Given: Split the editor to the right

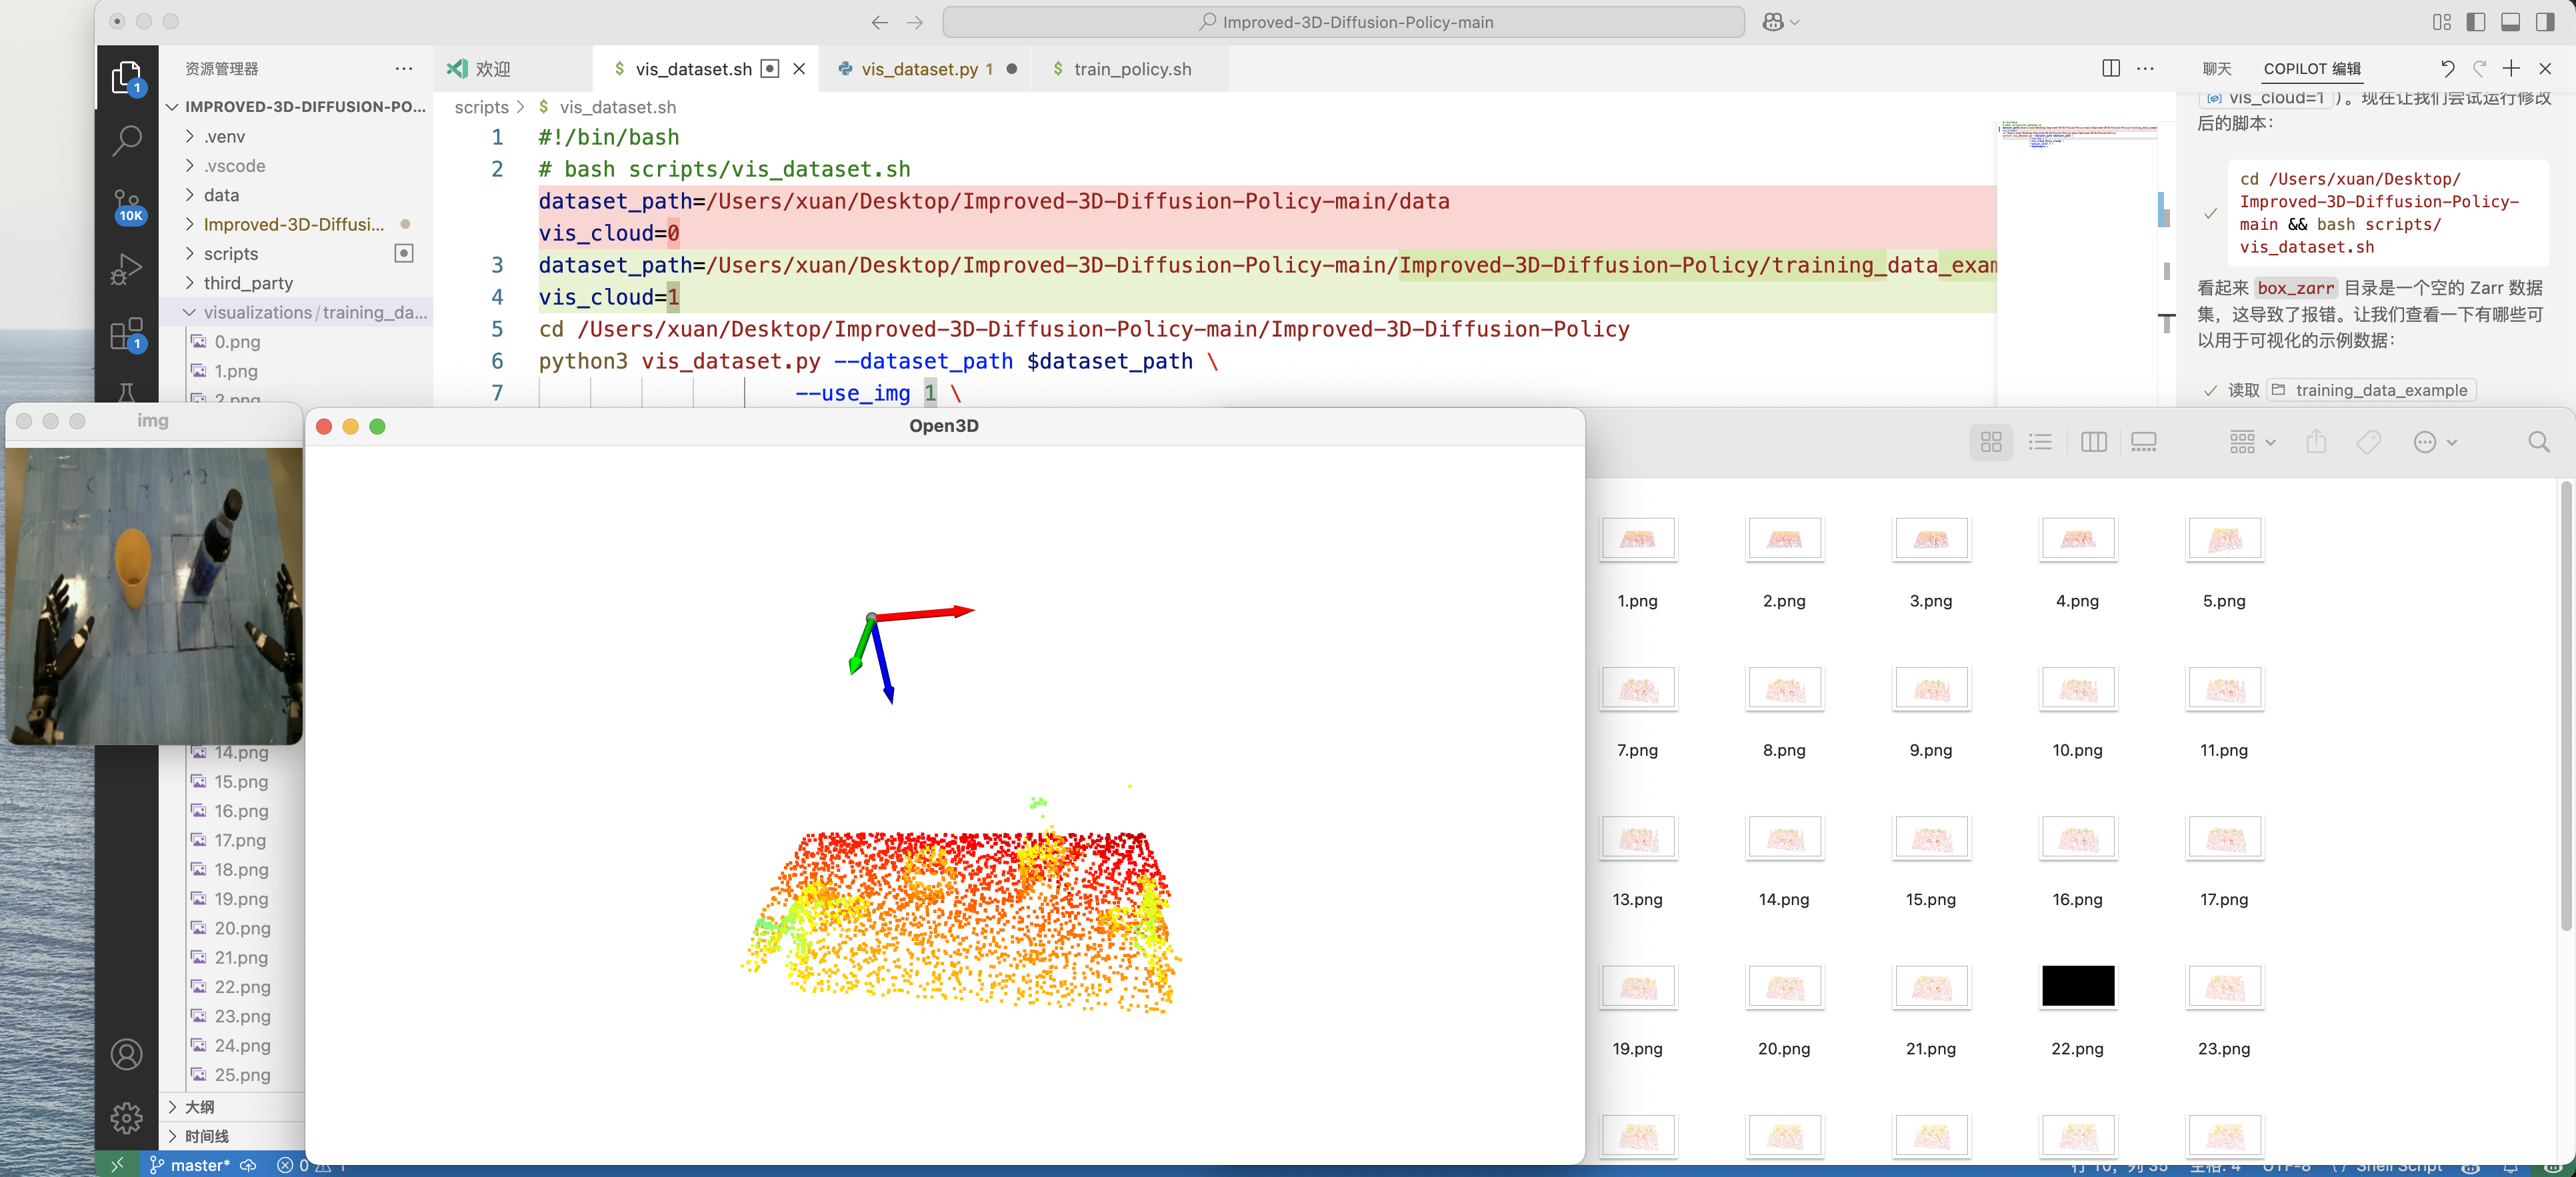Looking at the screenshot, I should pyautogui.click(x=2111, y=68).
